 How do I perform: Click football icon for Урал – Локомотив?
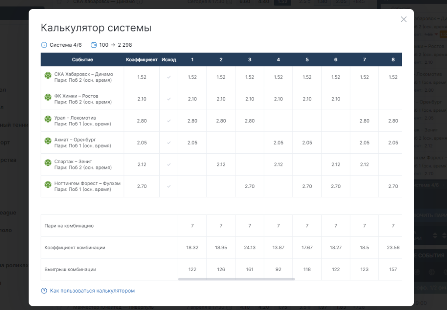(x=48, y=119)
